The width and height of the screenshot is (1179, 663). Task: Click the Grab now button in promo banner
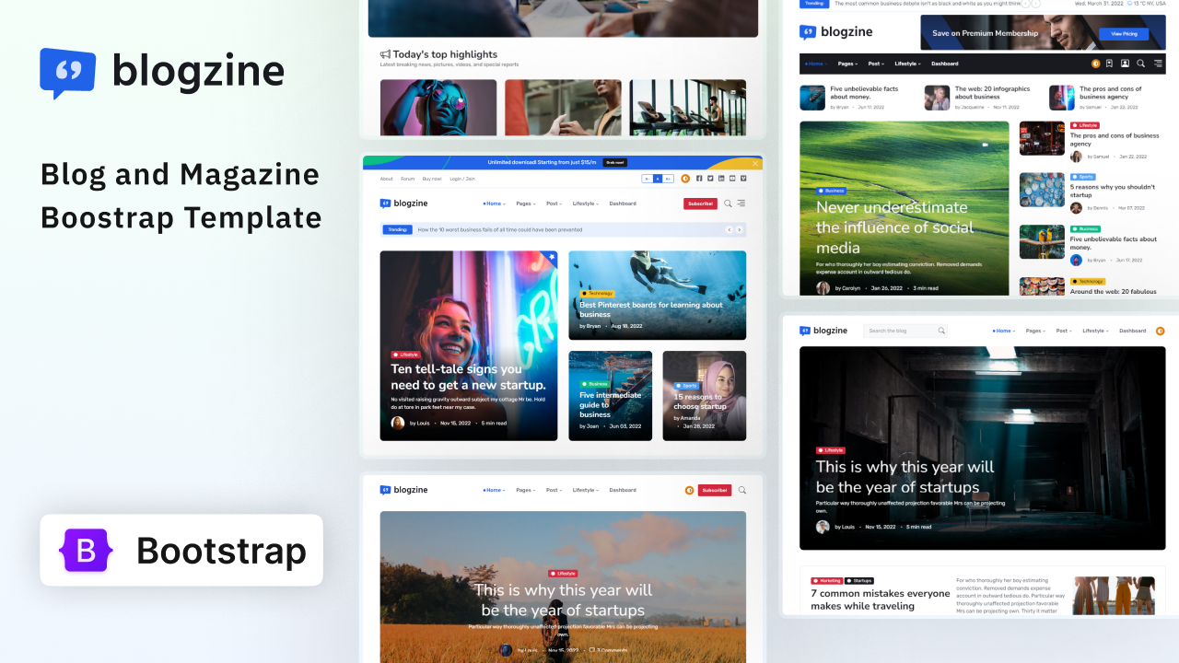click(x=615, y=162)
